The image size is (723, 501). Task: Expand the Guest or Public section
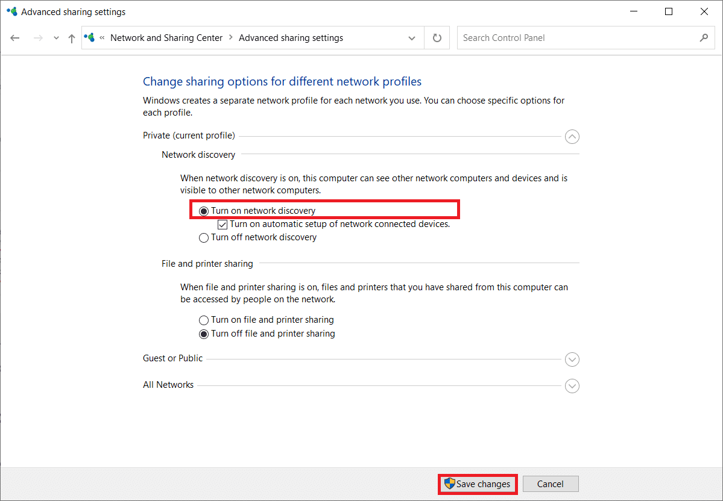(x=572, y=359)
